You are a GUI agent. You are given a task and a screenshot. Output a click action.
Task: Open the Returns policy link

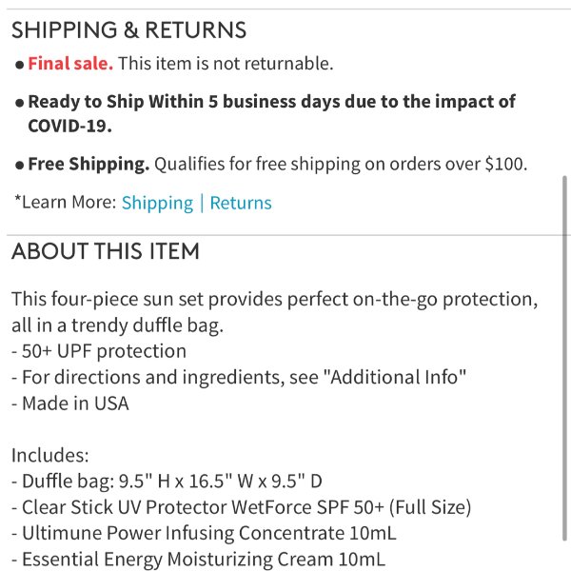[241, 203]
